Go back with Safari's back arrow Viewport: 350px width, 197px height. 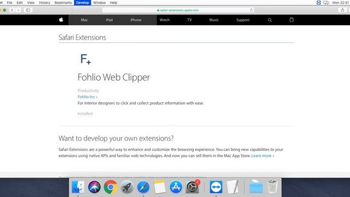[12, 10]
